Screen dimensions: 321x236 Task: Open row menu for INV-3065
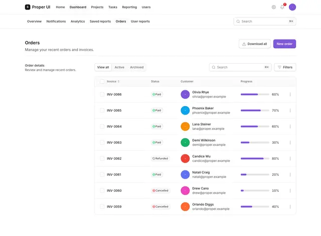click(290, 110)
